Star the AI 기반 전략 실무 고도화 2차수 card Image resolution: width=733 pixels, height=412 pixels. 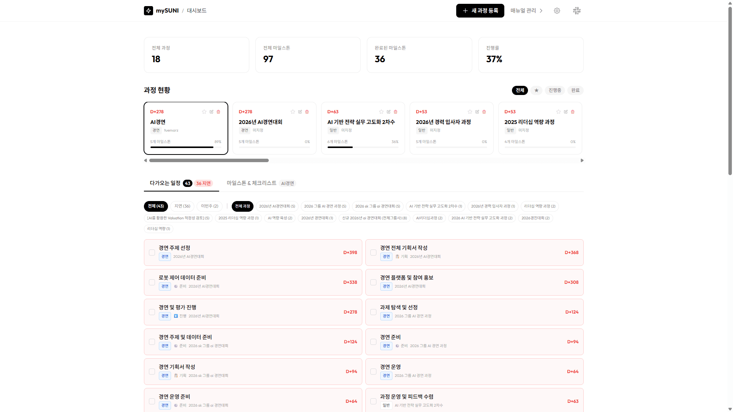pyautogui.click(x=381, y=112)
